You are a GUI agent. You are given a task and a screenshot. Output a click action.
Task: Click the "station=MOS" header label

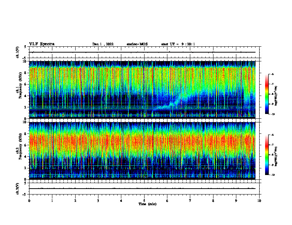click(x=137, y=44)
